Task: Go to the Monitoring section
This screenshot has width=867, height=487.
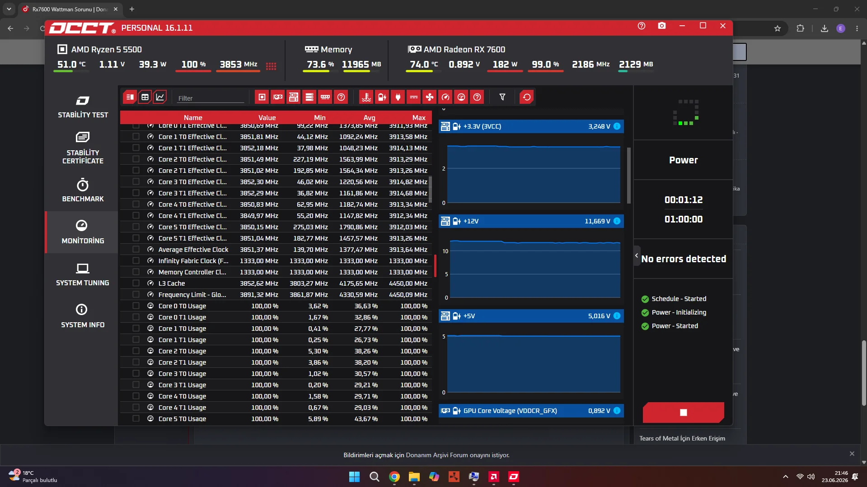Action: (x=83, y=232)
